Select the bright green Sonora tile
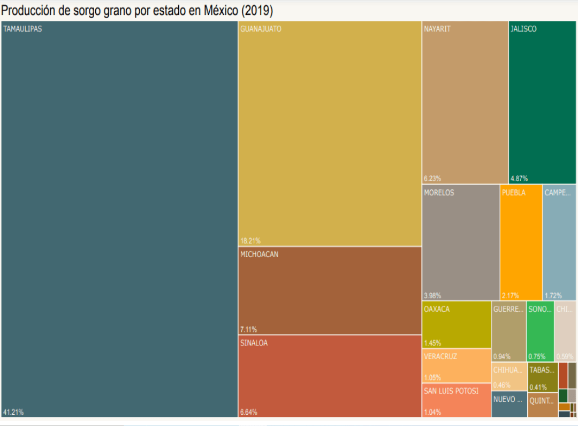 540,331
